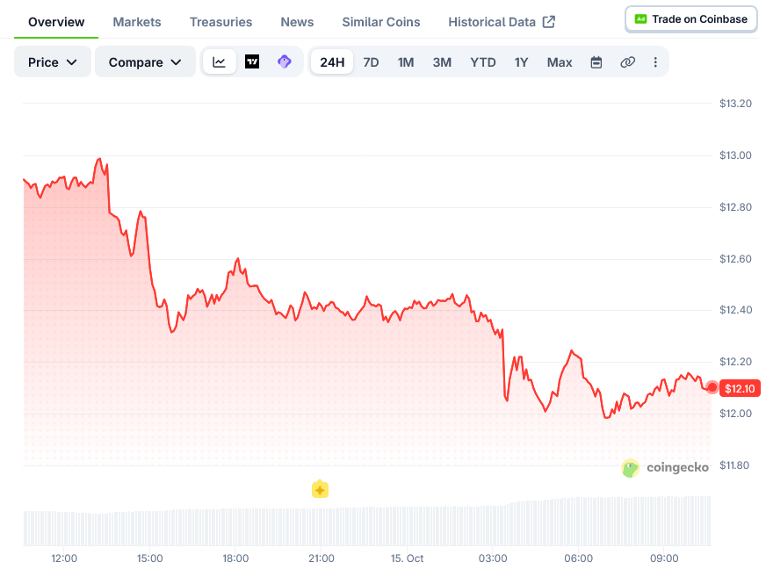The width and height of the screenshot is (766, 569).
Task: Click the 03:00 time axis label
Action: [x=493, y=558]
